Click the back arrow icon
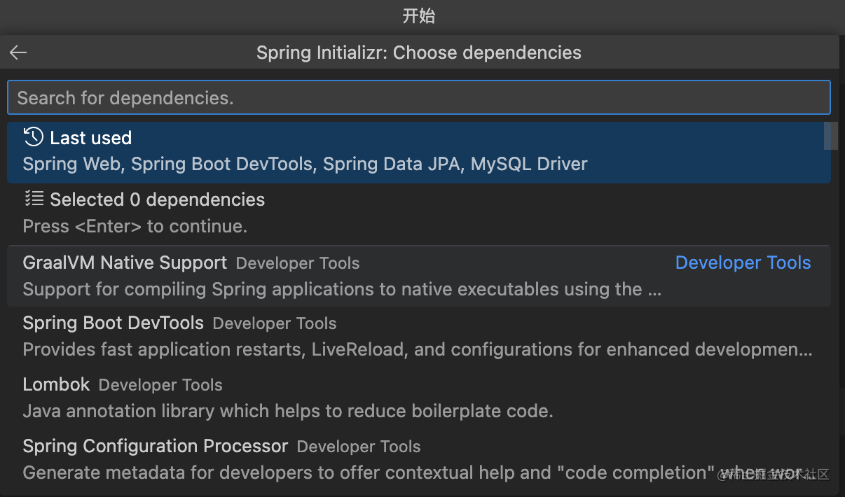The width and height of the screenshot is (845, 497). 18,52
